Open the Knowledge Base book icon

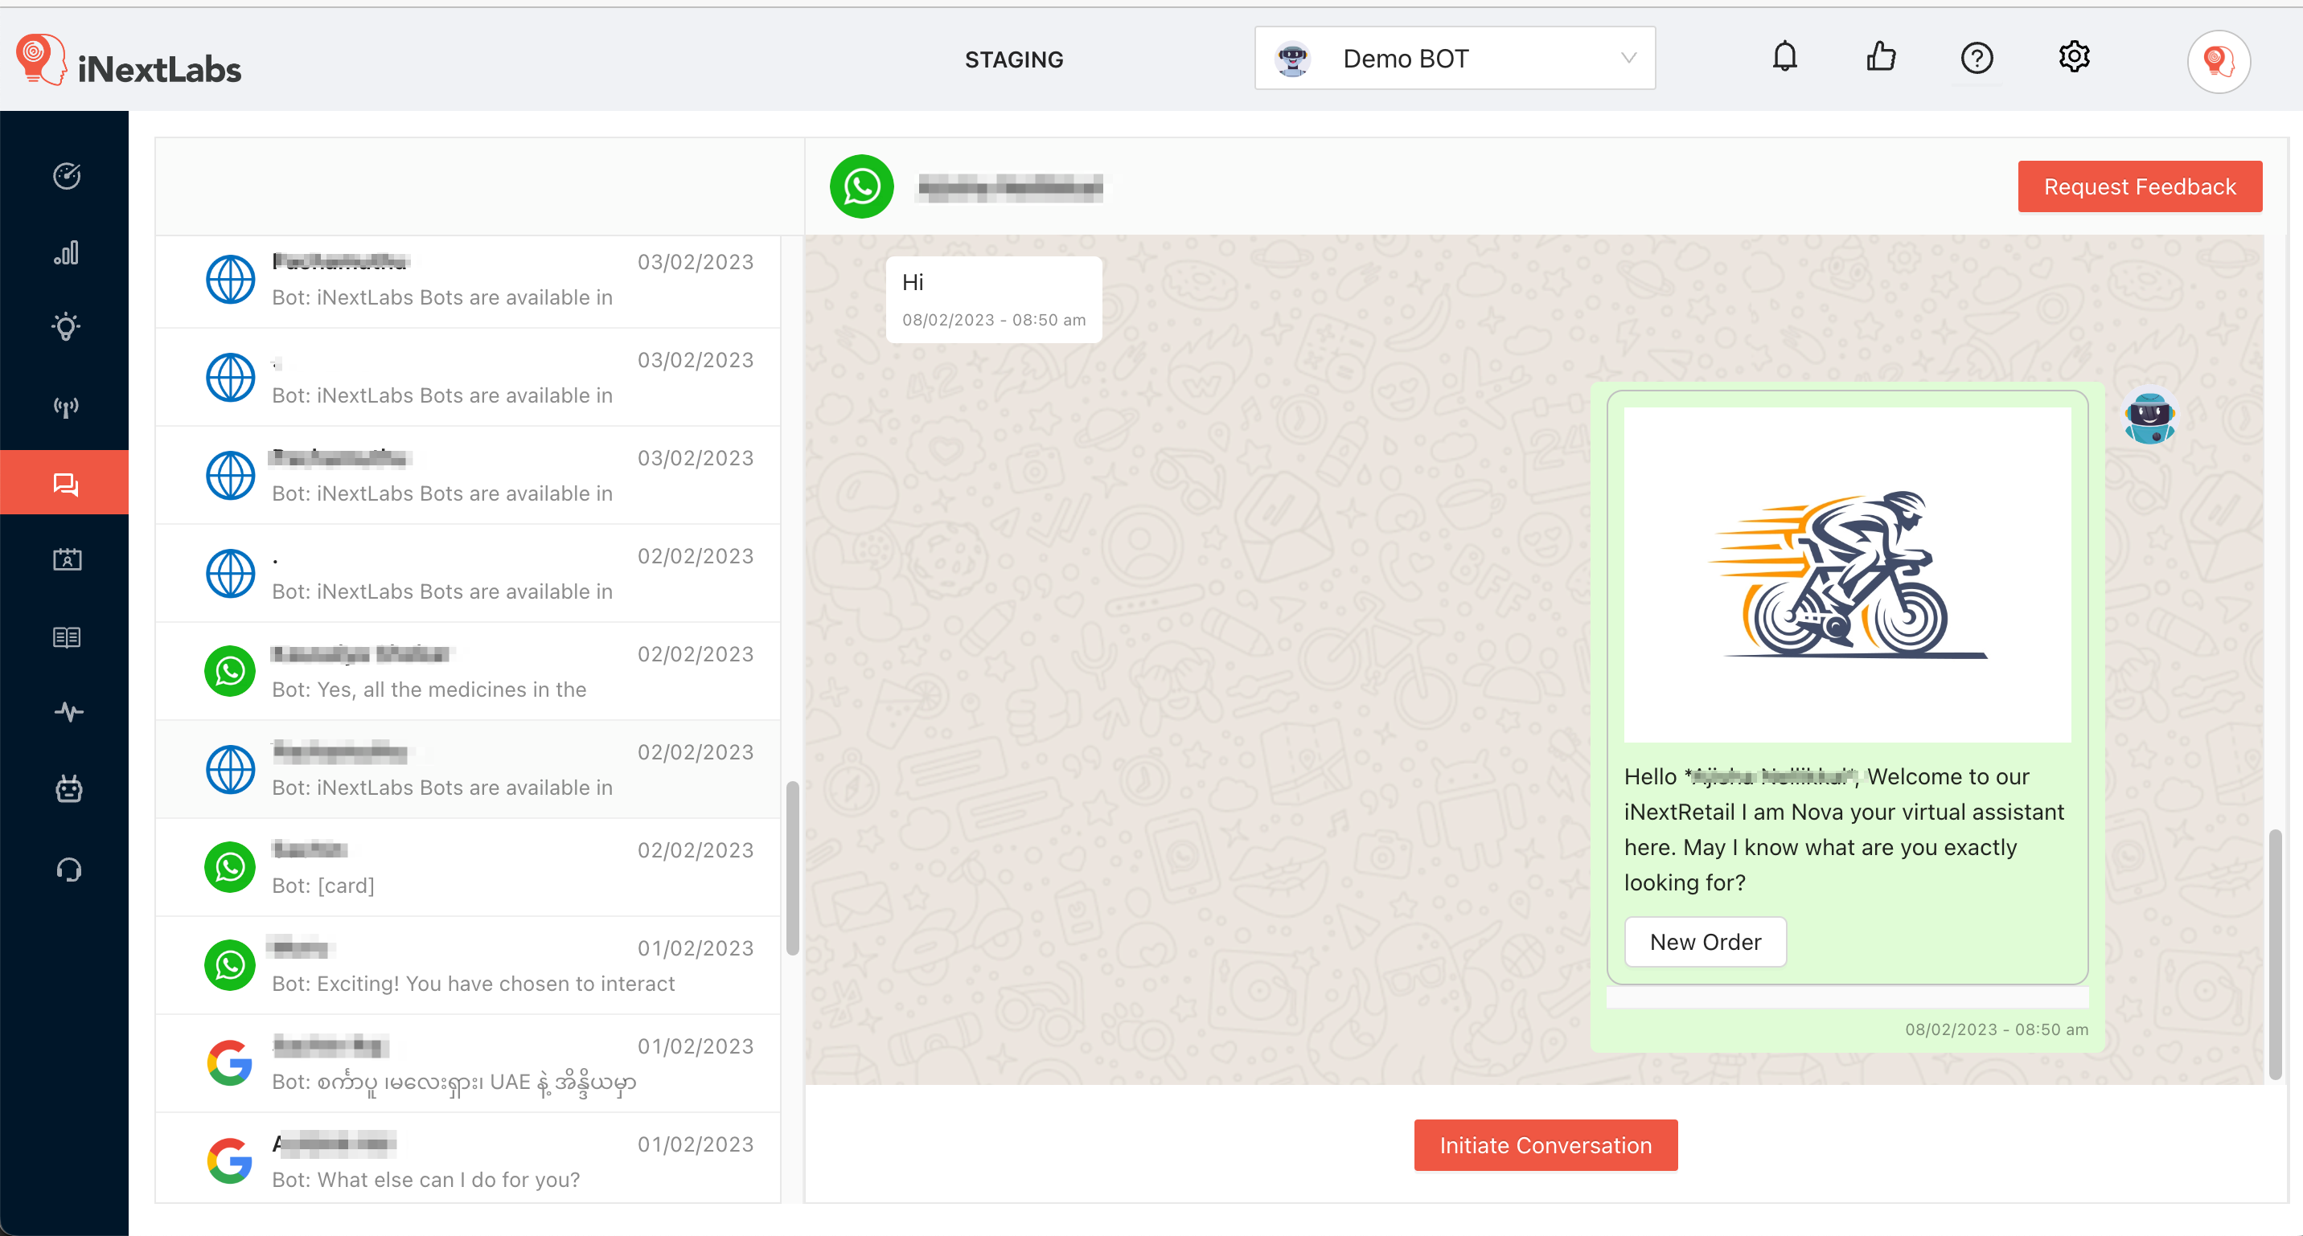click(66, 636)
